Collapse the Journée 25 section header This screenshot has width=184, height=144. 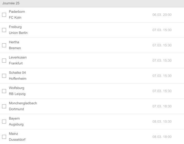tap(92, 3)
